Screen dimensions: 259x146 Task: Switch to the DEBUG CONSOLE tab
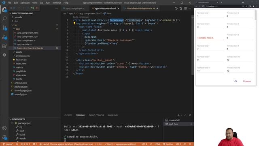[x=96, y=115]
